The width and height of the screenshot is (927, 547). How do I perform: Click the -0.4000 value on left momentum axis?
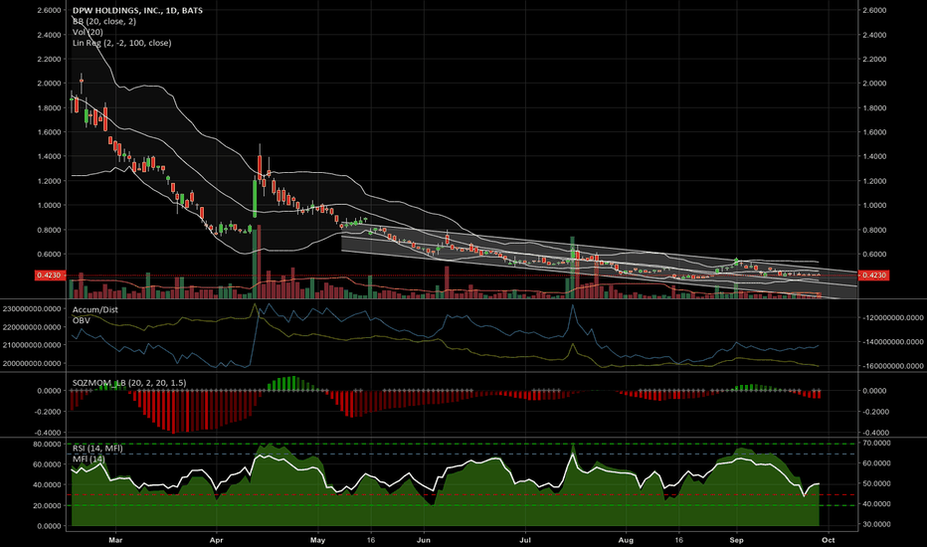click(x=48, y=433)
